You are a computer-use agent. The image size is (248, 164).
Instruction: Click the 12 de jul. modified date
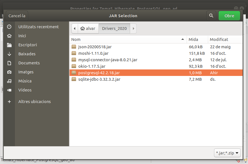tap(218, 60)
